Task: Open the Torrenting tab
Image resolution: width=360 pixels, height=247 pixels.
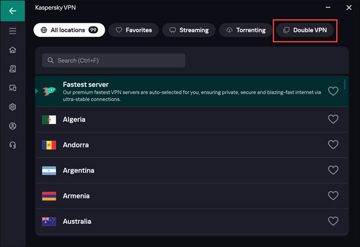Action: (x=246, y=30)
